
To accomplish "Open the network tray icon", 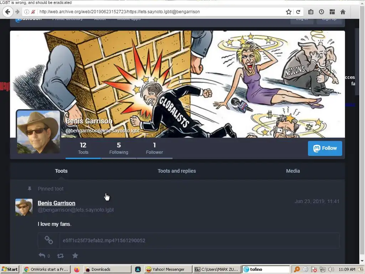I will [322, 269].
